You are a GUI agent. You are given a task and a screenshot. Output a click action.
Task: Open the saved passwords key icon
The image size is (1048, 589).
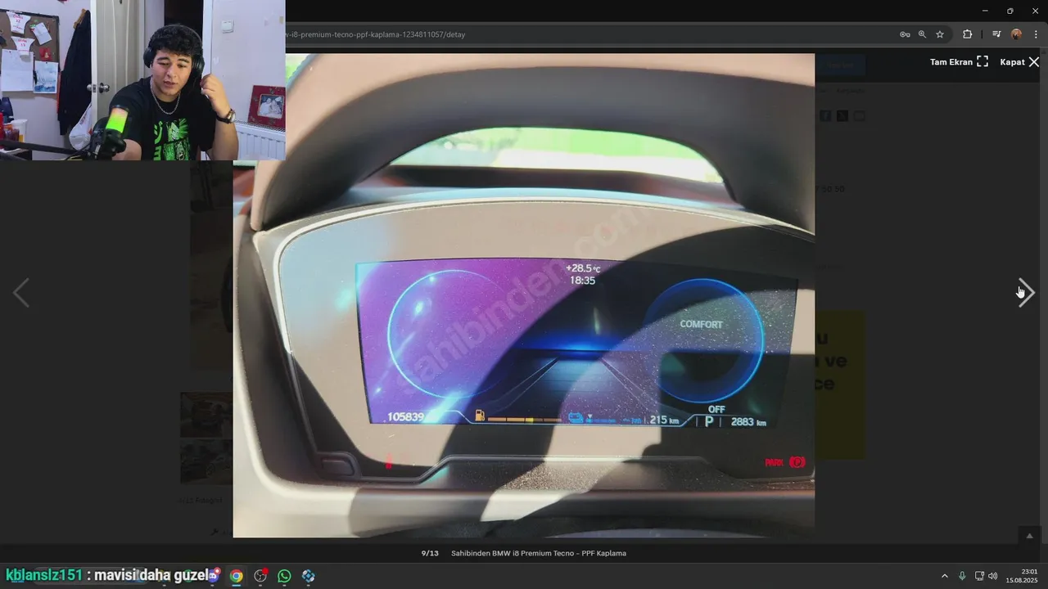point(905,34)
